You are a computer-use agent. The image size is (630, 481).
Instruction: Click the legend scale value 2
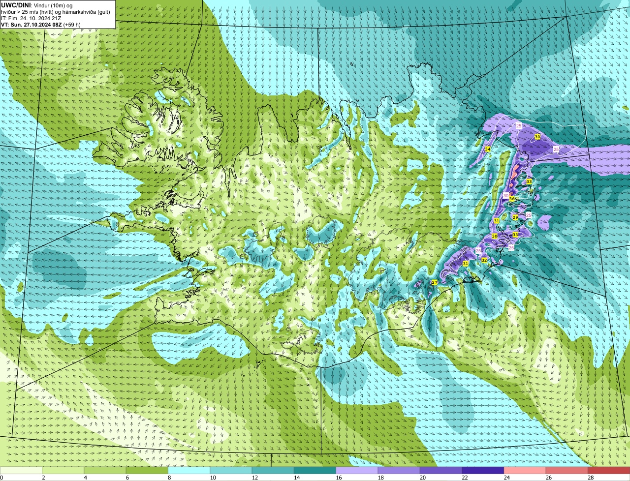[43, 478]
